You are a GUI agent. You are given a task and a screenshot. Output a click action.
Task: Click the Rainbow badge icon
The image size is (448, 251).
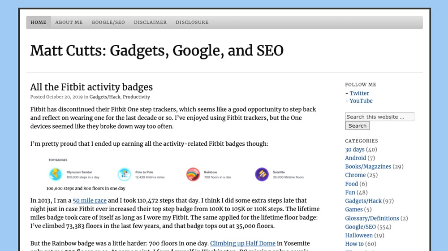pyautogui.click(x=193, y=174)
